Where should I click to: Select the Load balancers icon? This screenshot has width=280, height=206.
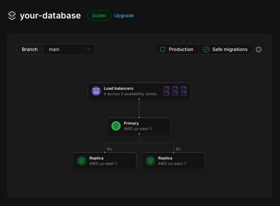pos(96,91)
